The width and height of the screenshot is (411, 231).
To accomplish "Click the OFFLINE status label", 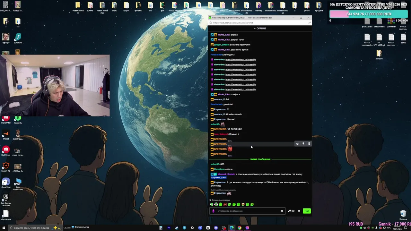I will [260, 29].
